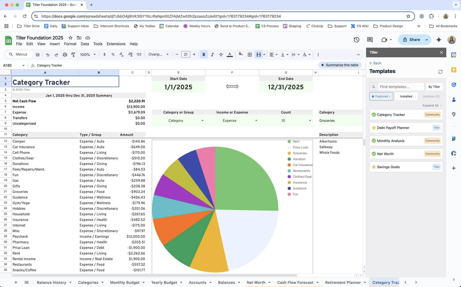The height and width of the screenshot is (287, 461).
Task: Click the borders icon in toolbar
Action: (x=250, y=54)
